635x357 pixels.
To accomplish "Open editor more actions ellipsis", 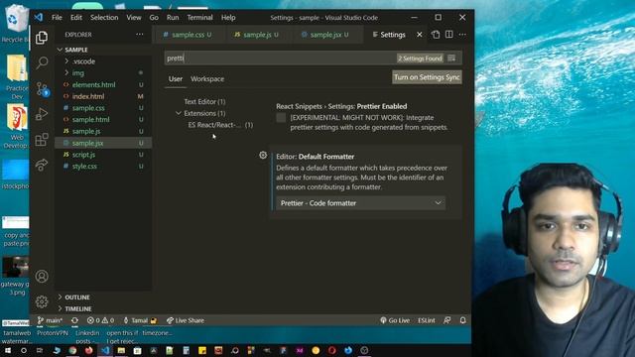I will tap(462, 35).
